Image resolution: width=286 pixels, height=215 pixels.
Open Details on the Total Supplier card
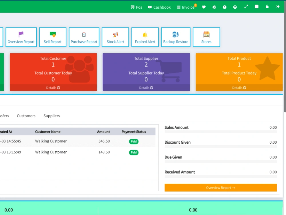pos(146,88)
